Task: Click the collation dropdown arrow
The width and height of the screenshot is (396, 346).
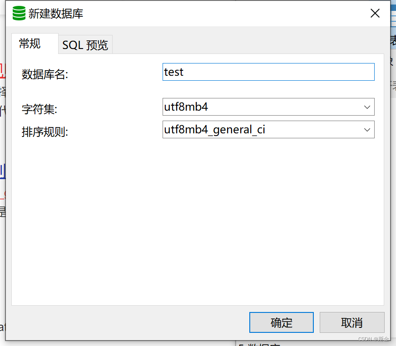Action: 367,130
